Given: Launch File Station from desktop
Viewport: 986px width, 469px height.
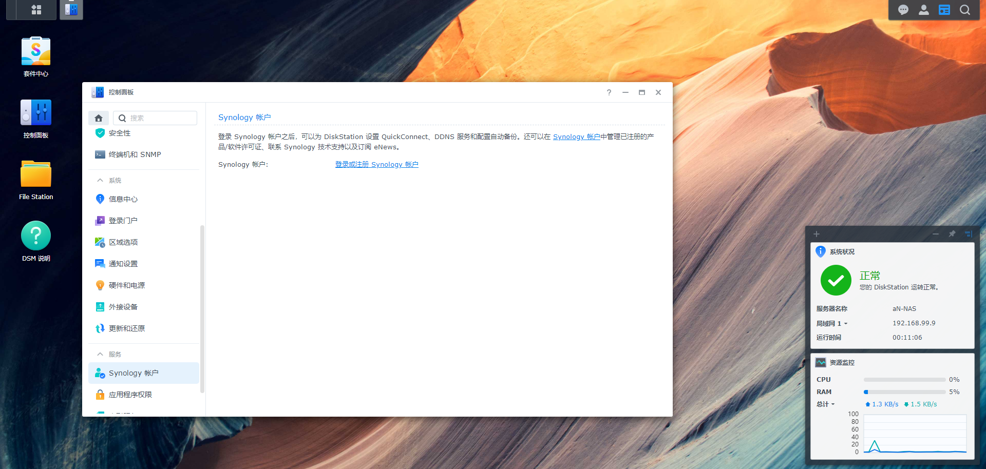Looking at the screenshot, I should coord(36,180).
